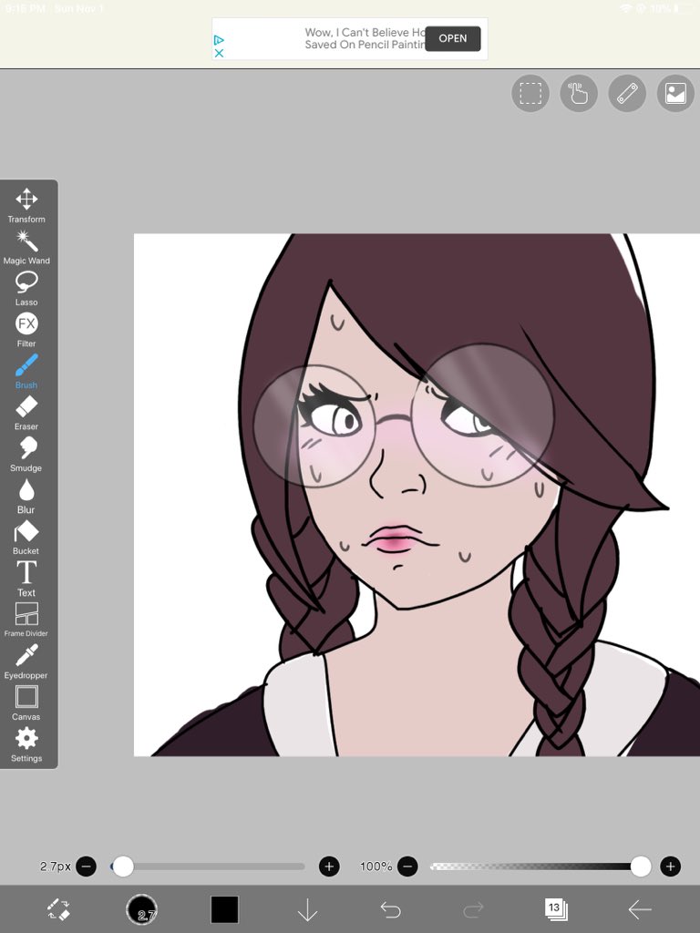Click the ad text banner
Viewport: 700px width, 933px height.
click(x=365, y=38)
